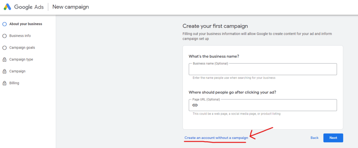The height and width of the screenshot is (148, 358).
Task: Select the Campaign type step label
Action: click(21, 59)
